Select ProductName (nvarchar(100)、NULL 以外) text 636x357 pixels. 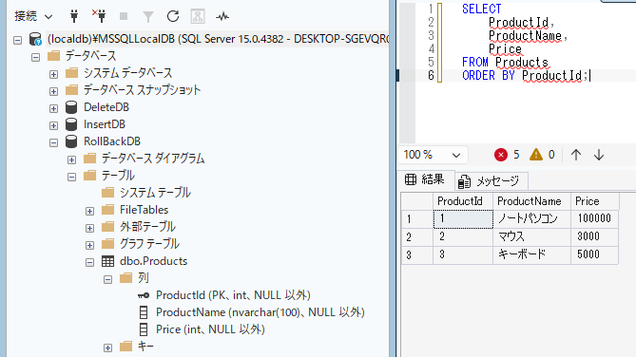pos(260,312)
